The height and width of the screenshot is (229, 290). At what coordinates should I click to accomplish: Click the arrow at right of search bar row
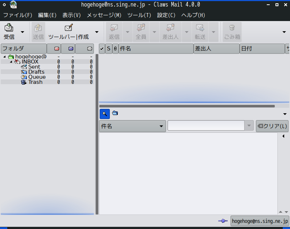point(285,114)
